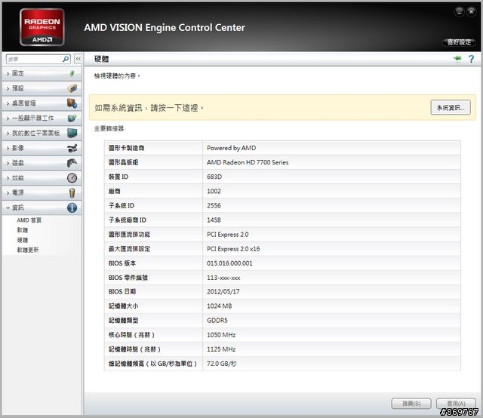Select the subsystem vendor ID value '1458'

pos(214,220)
